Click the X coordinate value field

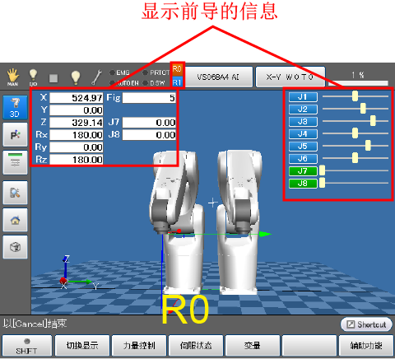77,98
